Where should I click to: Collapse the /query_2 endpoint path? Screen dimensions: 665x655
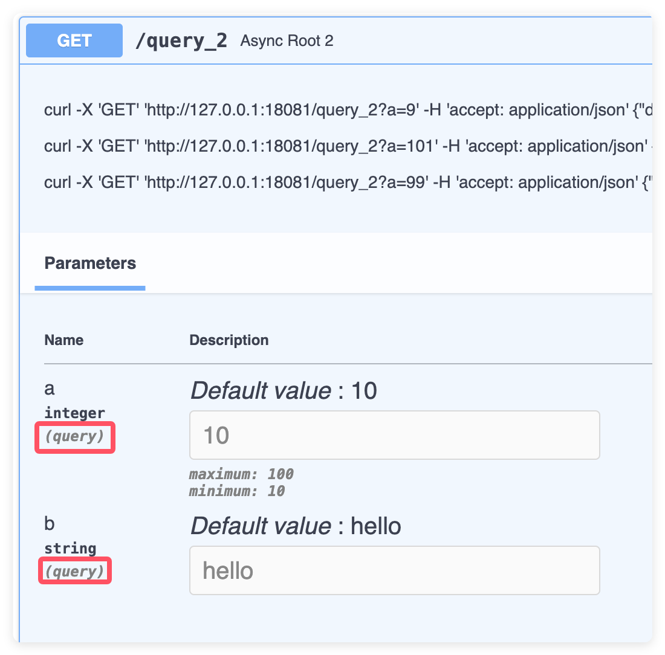181,40
